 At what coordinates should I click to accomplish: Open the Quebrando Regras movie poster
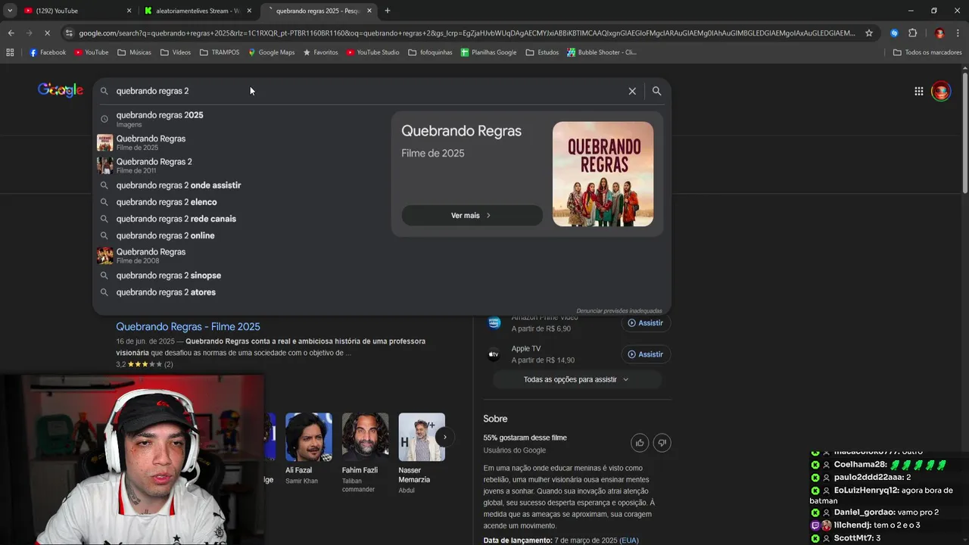(x=603, y=174)
